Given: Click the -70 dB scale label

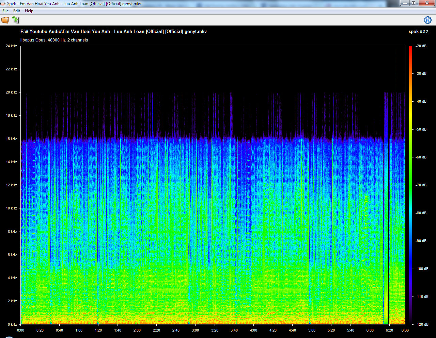Looking at the screenshot, I should (x=421, y=185).
